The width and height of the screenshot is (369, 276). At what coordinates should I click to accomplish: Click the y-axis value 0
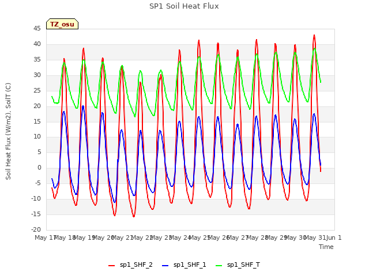tap(39, 167)
